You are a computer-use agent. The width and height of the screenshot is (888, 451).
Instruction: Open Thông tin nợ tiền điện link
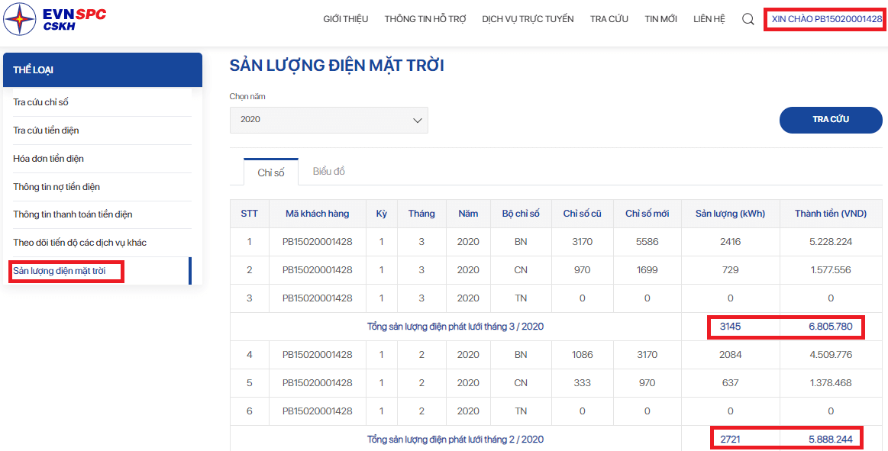pyautogui.click(x=56, y=187)
